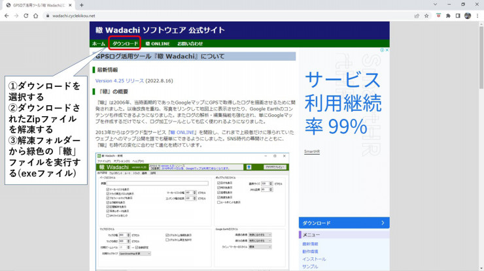Viewport: 484px width, 271px height.
Task: Open the 最新情報 menu link
Action: [x=310, y=244]
